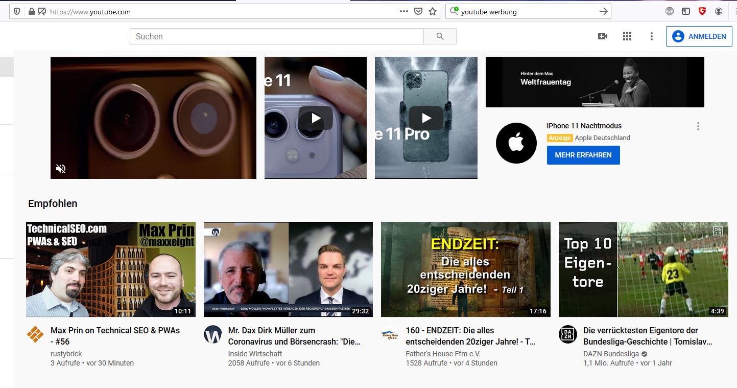This screenshot has width=737, height=388.
Task: Go to Inside Wirtschaft channel name
Action: pyautogui.click(x=255, y=354)
